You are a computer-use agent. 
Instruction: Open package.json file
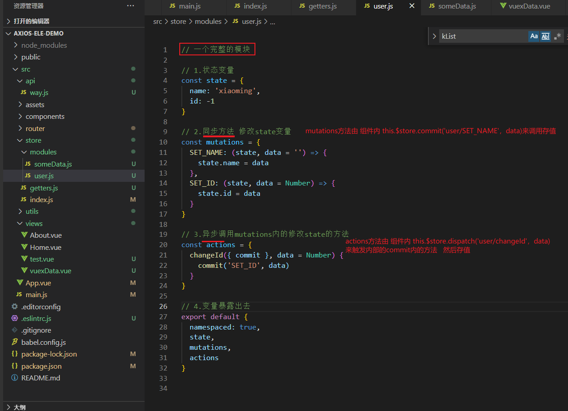[74, 366]
